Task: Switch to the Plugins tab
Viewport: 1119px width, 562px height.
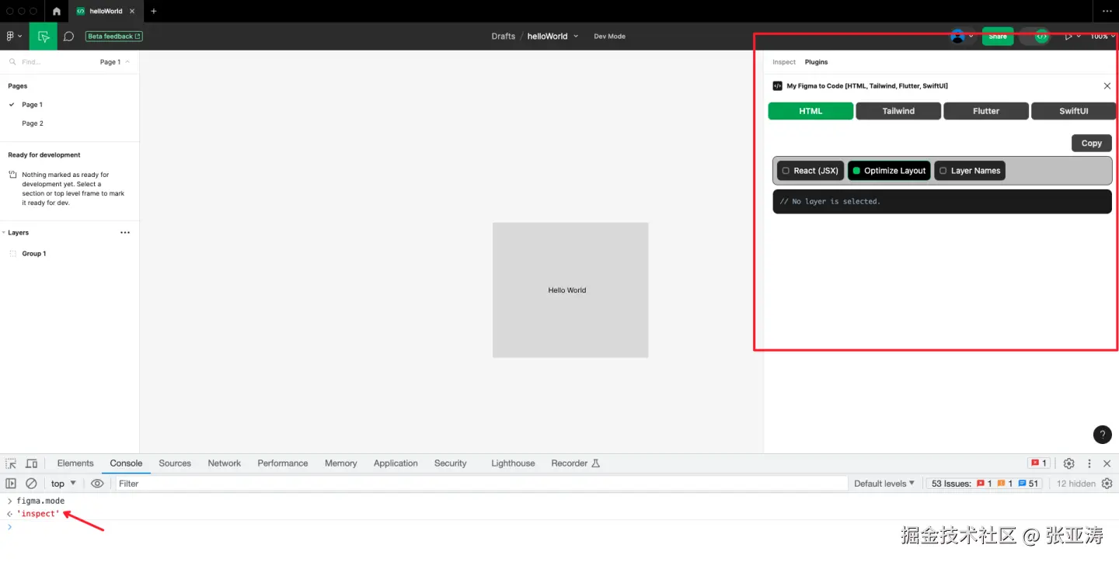Action: 816,62
